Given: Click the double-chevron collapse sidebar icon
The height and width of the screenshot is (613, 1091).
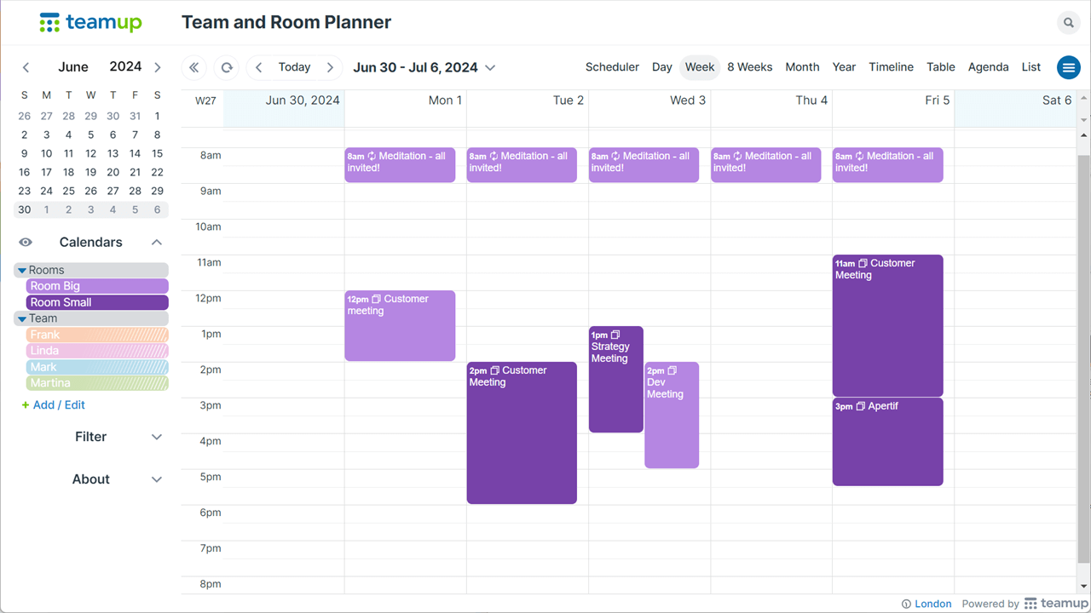Looking at the screenshot, I should (193, 67).
